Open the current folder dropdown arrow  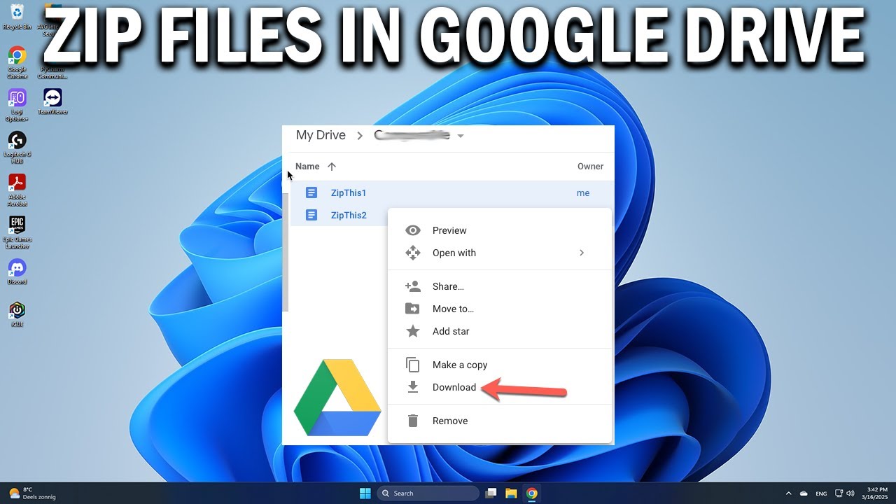460,136
